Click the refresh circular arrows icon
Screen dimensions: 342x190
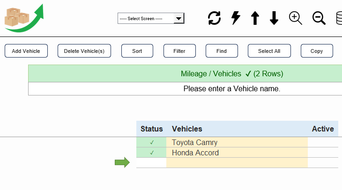214,18
